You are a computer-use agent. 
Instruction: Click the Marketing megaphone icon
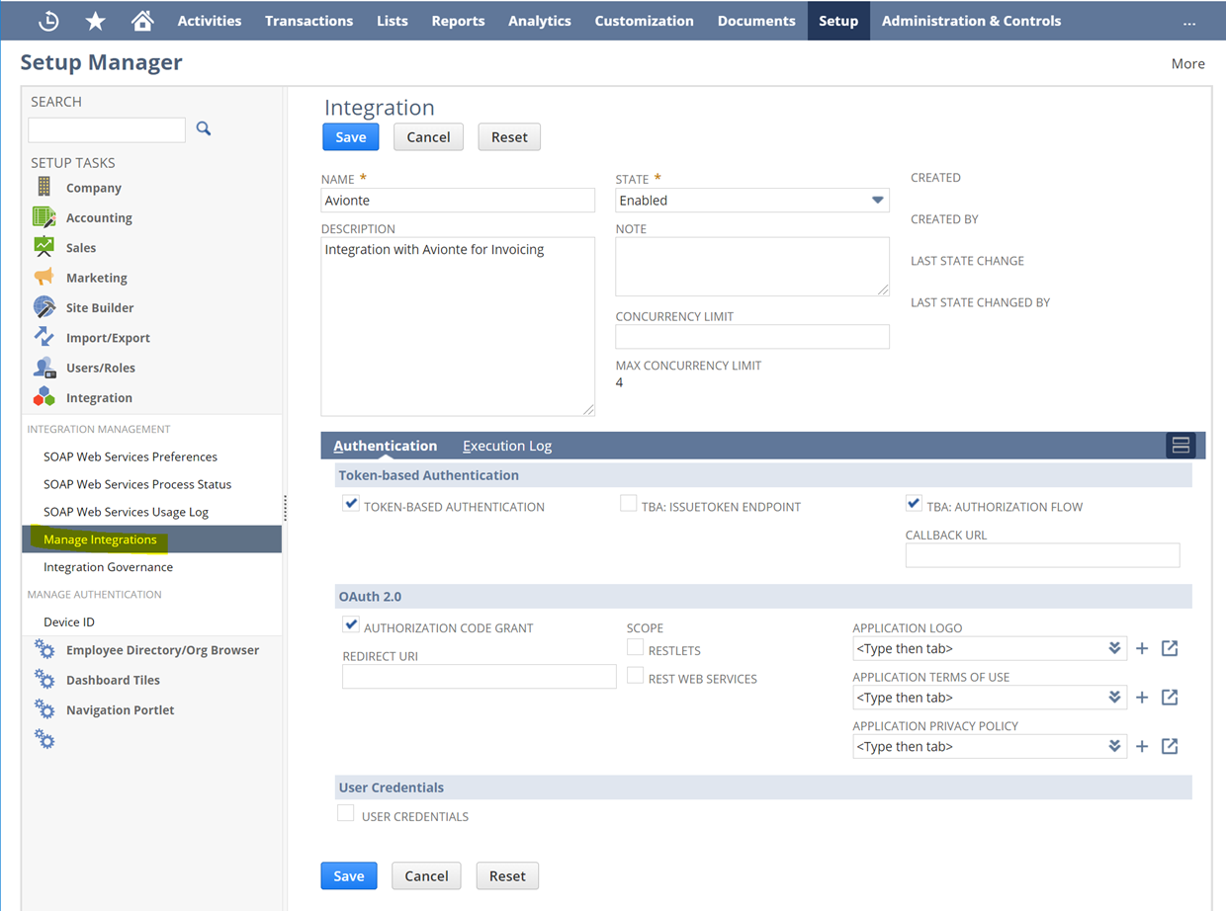pyautogui.click(x=44, y=278)
